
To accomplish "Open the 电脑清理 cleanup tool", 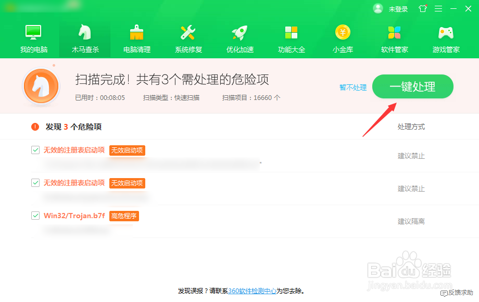I will pos(136,36).
